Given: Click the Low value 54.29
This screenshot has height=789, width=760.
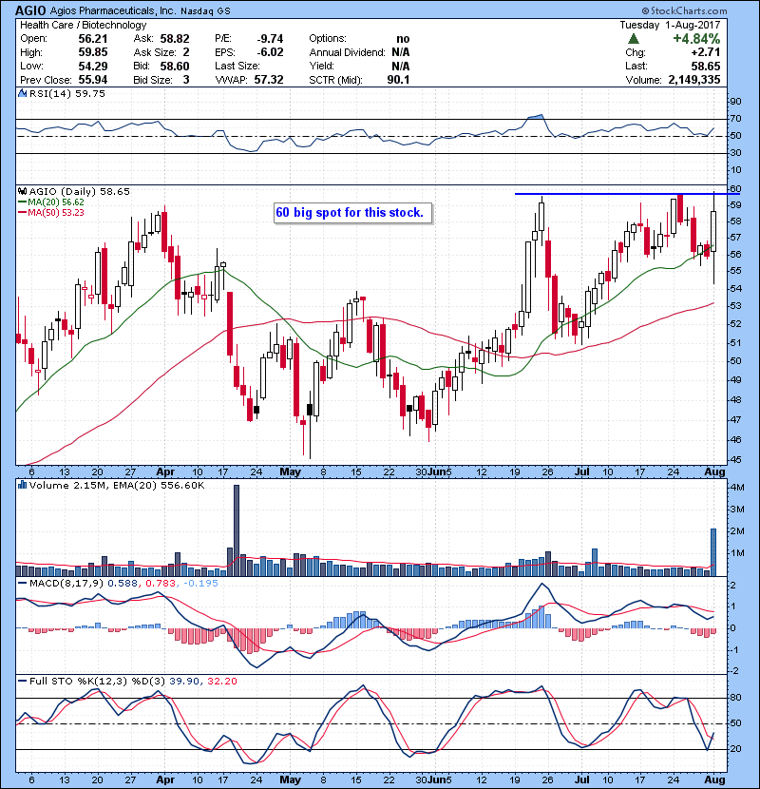Looking at the screenshot, I should (x=92, y=66).
